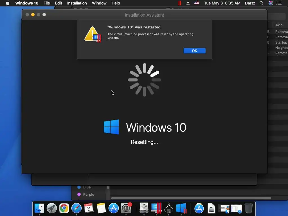Open Spotlight search
This screenshot has width=288, height=216.
click(x=262, y=3)
